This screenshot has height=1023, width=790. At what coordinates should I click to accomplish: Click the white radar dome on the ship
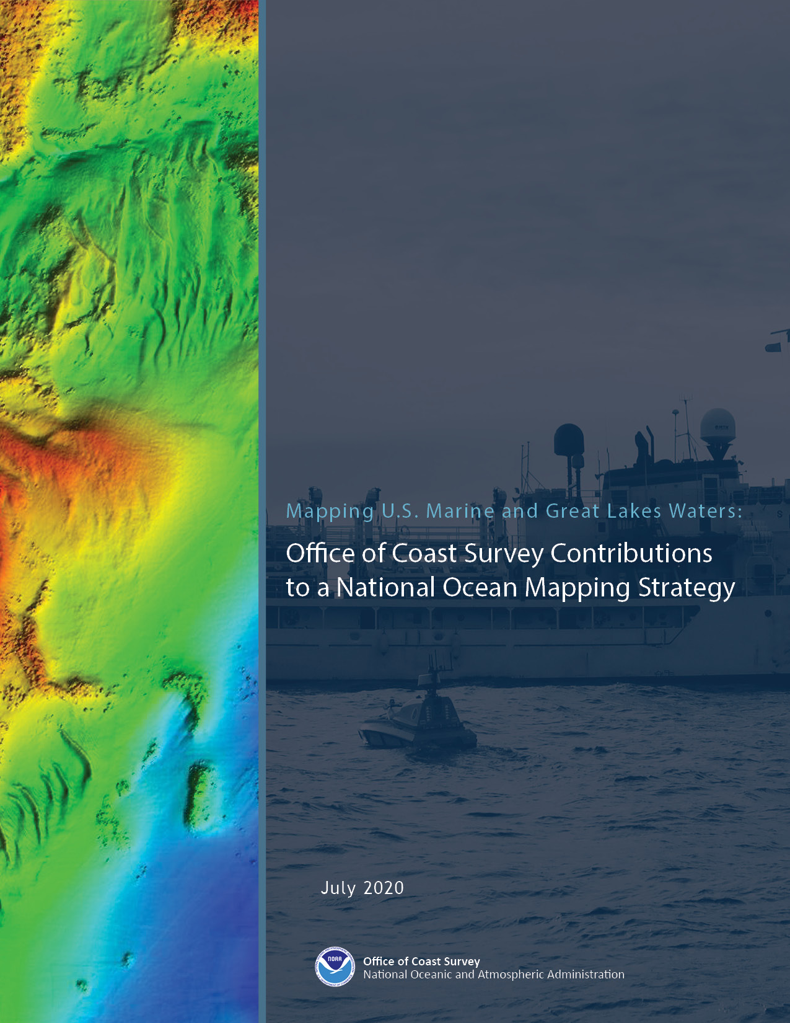click(718, 427)
